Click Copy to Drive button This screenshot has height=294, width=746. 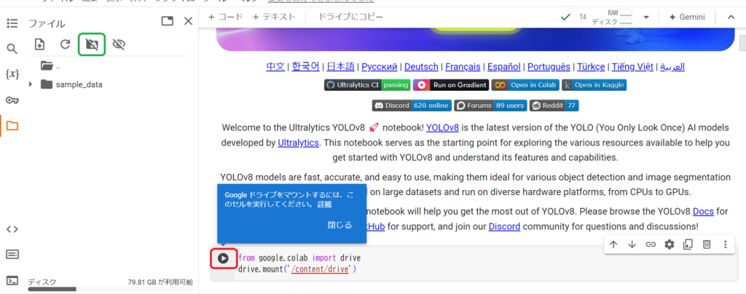click(350, 17)
